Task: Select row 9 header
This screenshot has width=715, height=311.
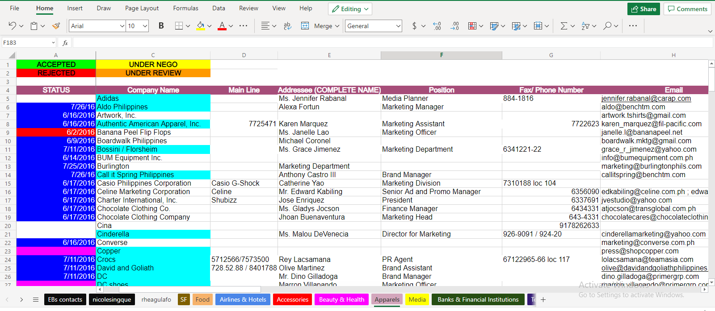Action: (x=8, y=133)
